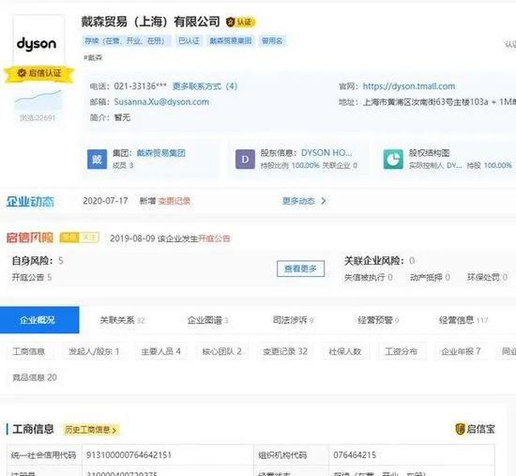
Task: Click the 曾用名 tag
Action: coord(272,41)
